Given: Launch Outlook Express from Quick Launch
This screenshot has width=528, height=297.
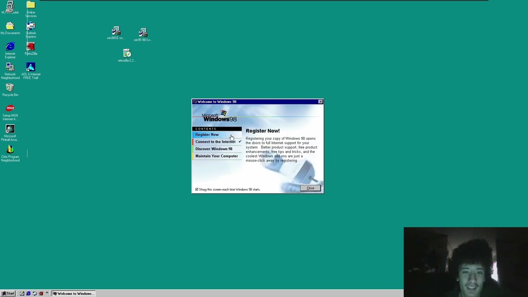Looking at the screenshot, I should pos(35,294).
